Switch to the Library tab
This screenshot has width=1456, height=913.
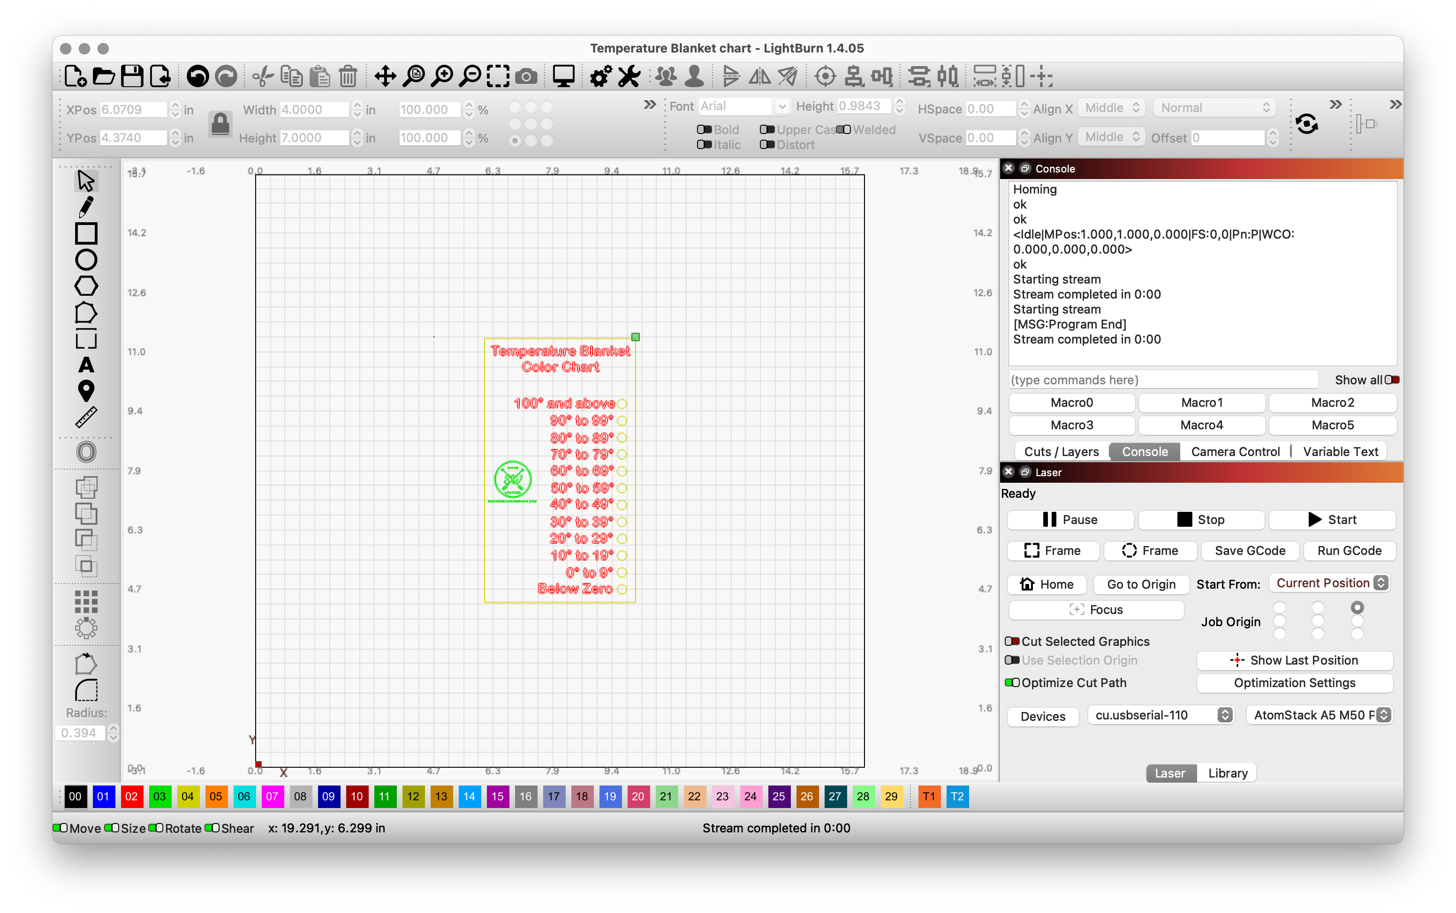coord(1227,773)
